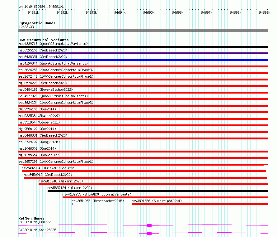The width and height of the screenshot is (277, 237).
Task: Click the magenta exon of CYP2C18 NM_000772
Action: tap(149, 226)
